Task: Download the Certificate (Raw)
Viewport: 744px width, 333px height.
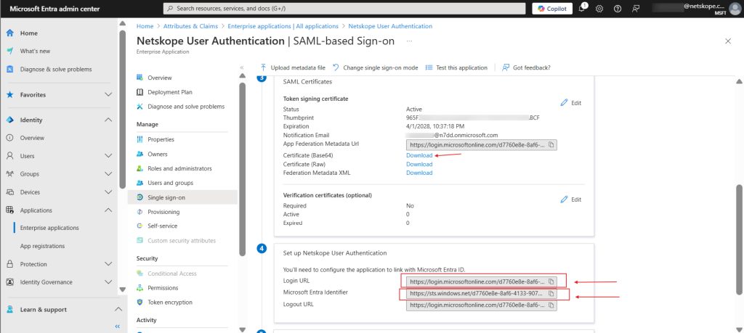Action: coord(419,165)
